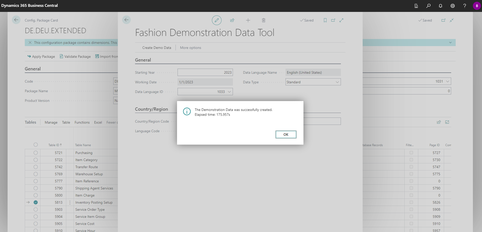Click OK on the success dialog
This screenshot has width=482, height=232.
click(286, 134)
